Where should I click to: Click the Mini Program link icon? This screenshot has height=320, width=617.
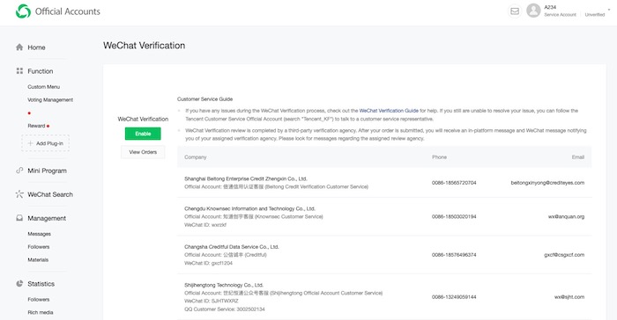coord(19,171)
